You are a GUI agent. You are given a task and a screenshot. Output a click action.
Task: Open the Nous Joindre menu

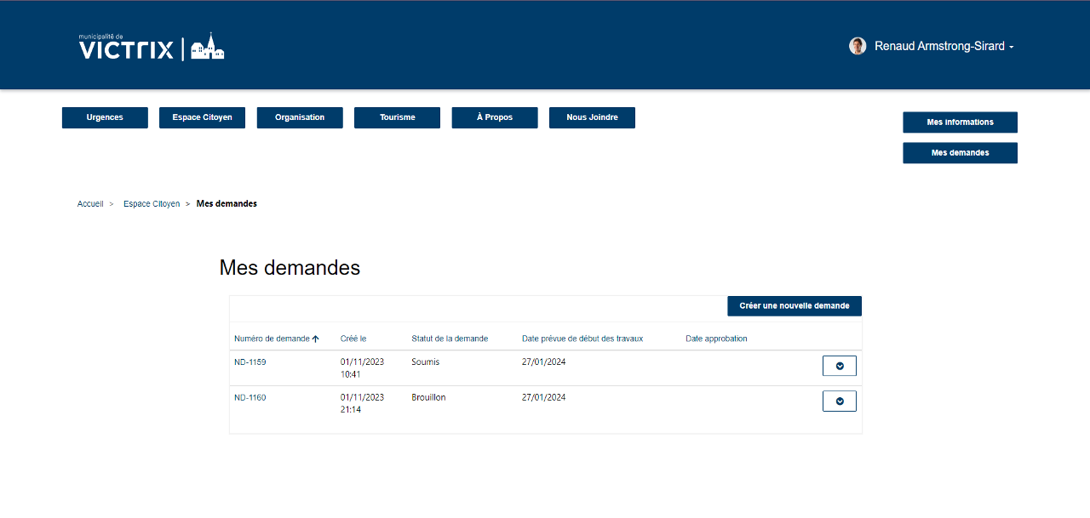(x=592, y=117)
